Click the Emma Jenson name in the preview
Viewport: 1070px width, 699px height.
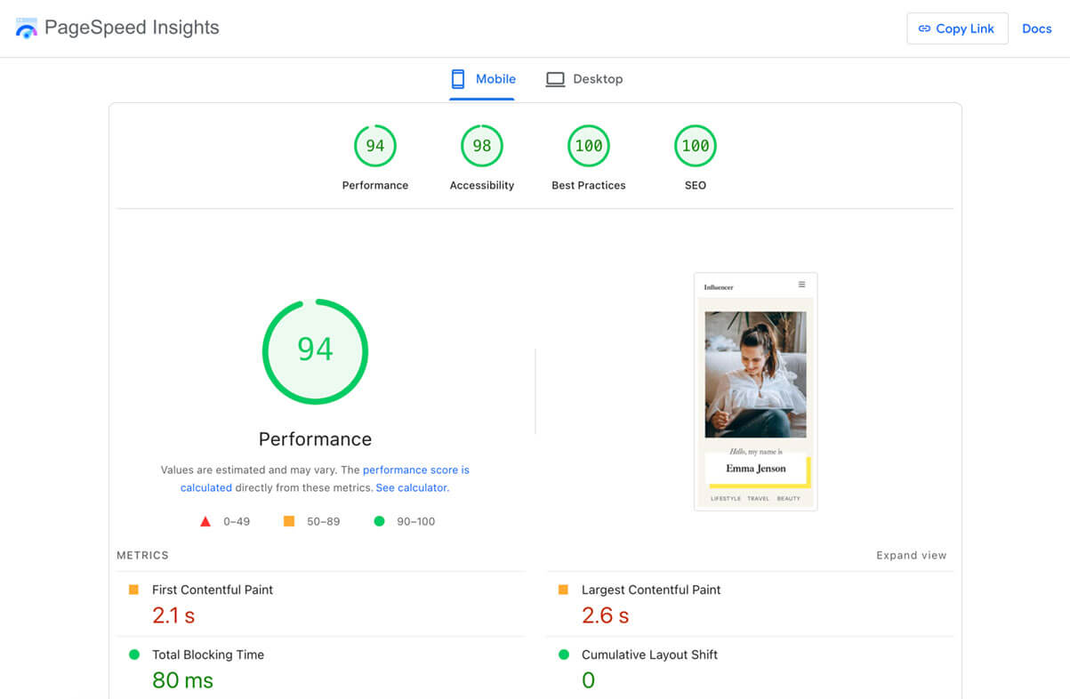tap(756, 469)
